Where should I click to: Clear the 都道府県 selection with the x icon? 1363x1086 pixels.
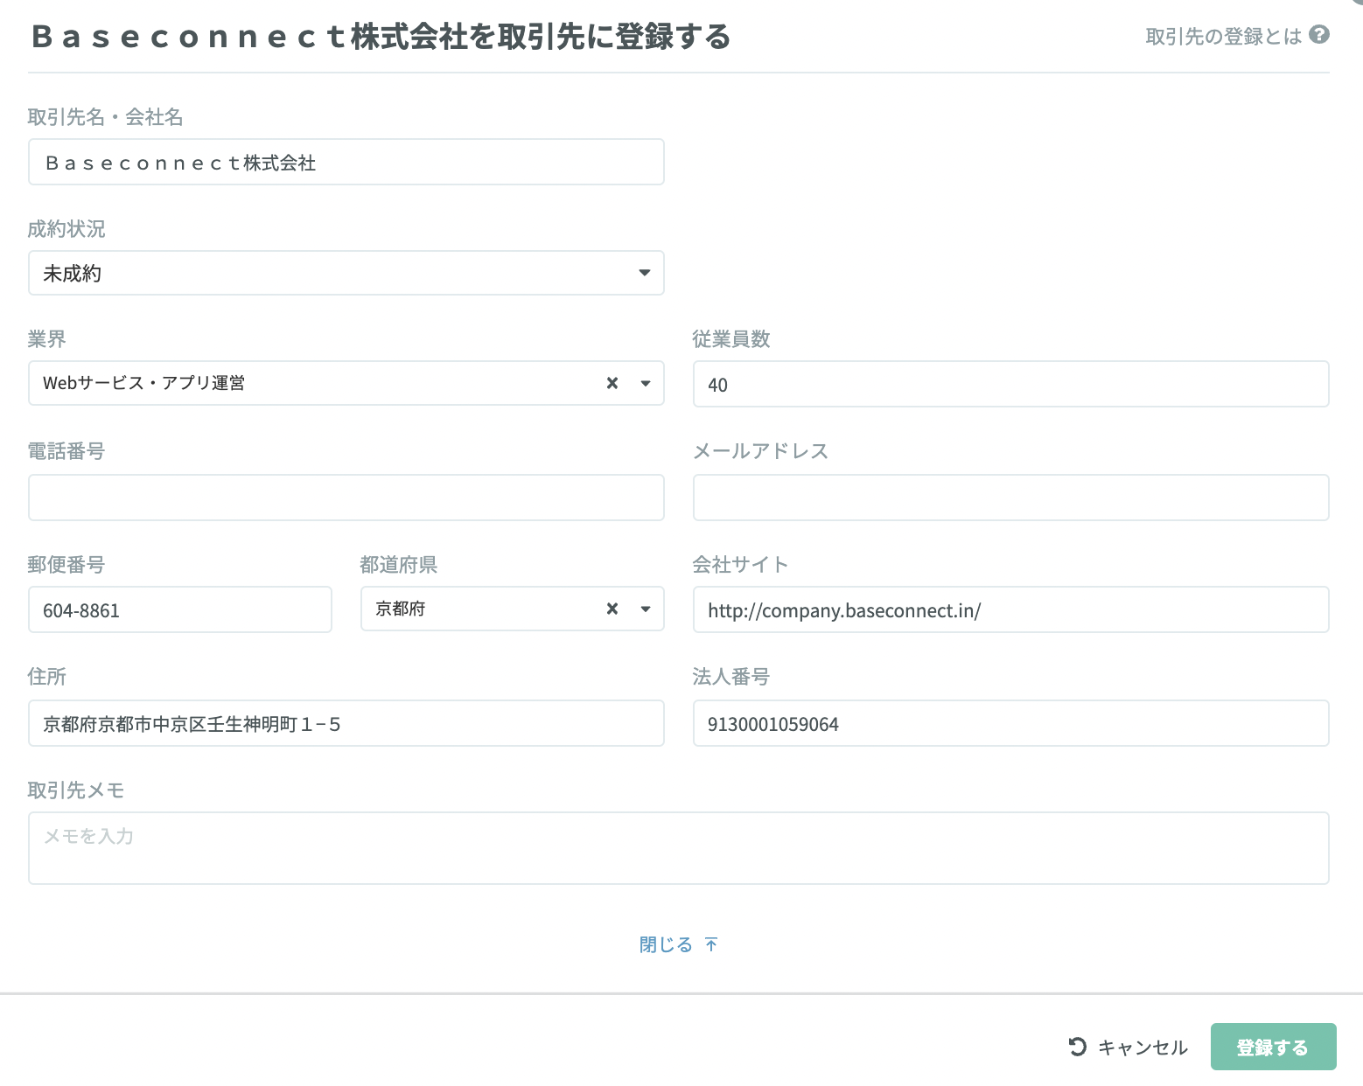coord(612,609)
